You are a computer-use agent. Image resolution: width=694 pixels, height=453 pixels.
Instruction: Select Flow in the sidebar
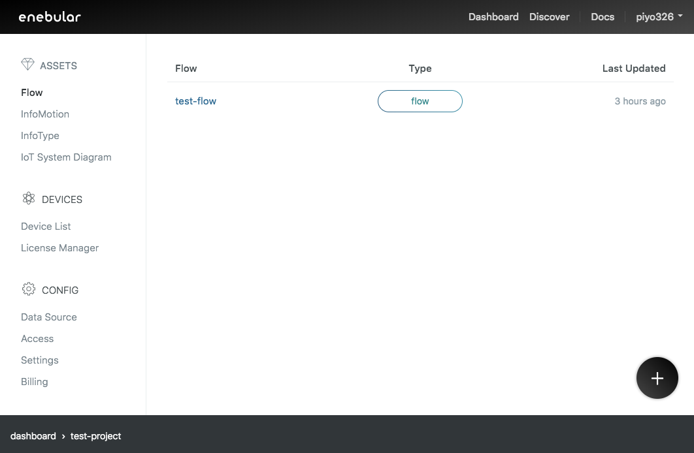pyautogui.click(x=32, y=93)
